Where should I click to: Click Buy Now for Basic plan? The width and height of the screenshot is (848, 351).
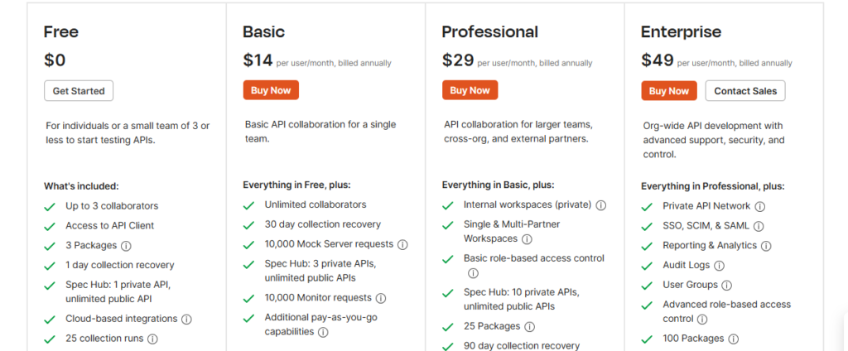(271, 90)
